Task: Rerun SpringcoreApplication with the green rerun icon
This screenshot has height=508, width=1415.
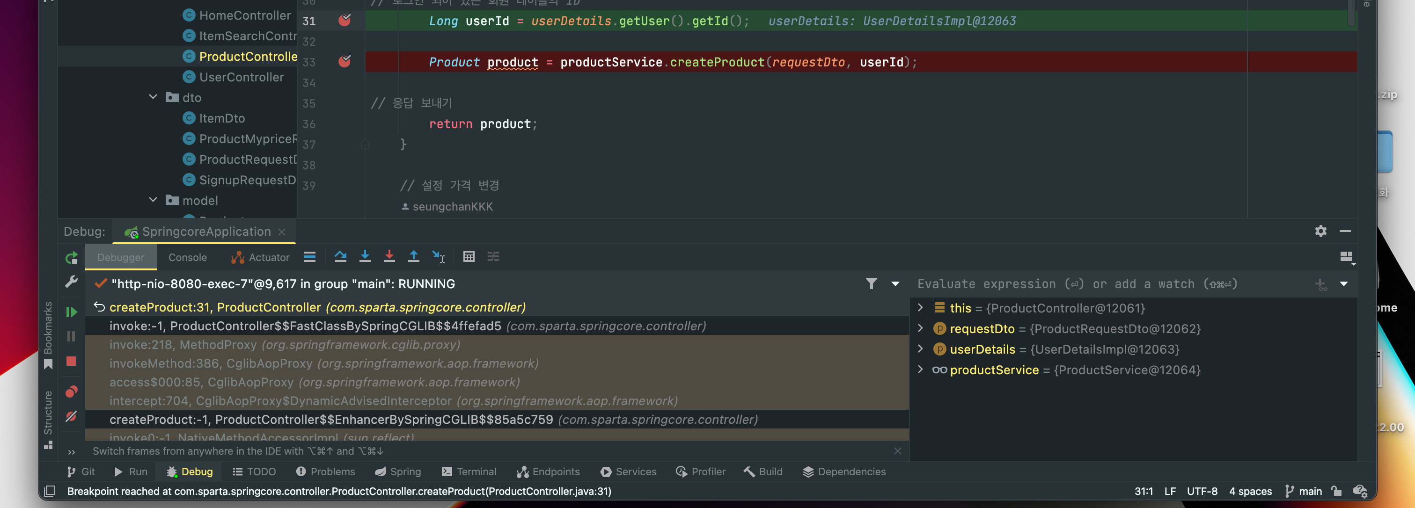Action: pos(72,258)
